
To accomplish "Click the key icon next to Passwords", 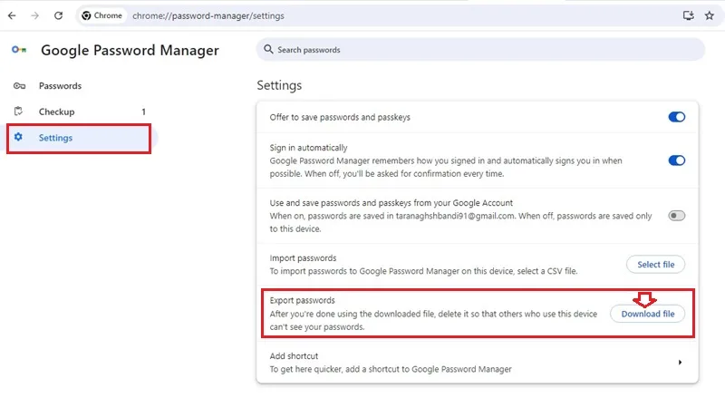I will pyautogui.click(x=19, y=85).
